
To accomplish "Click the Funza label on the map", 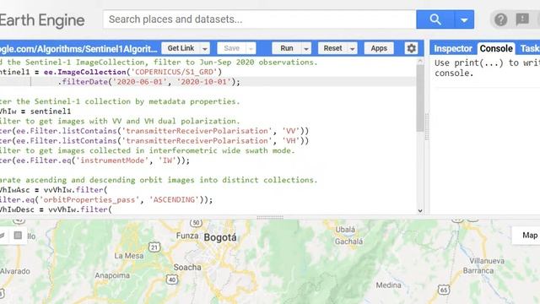I will (x=187, y=236).
